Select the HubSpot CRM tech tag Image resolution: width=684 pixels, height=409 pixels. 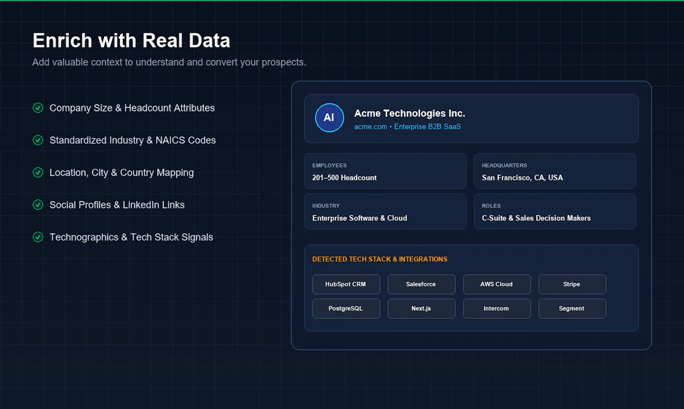pyautogui.click(x=346, y=284)
